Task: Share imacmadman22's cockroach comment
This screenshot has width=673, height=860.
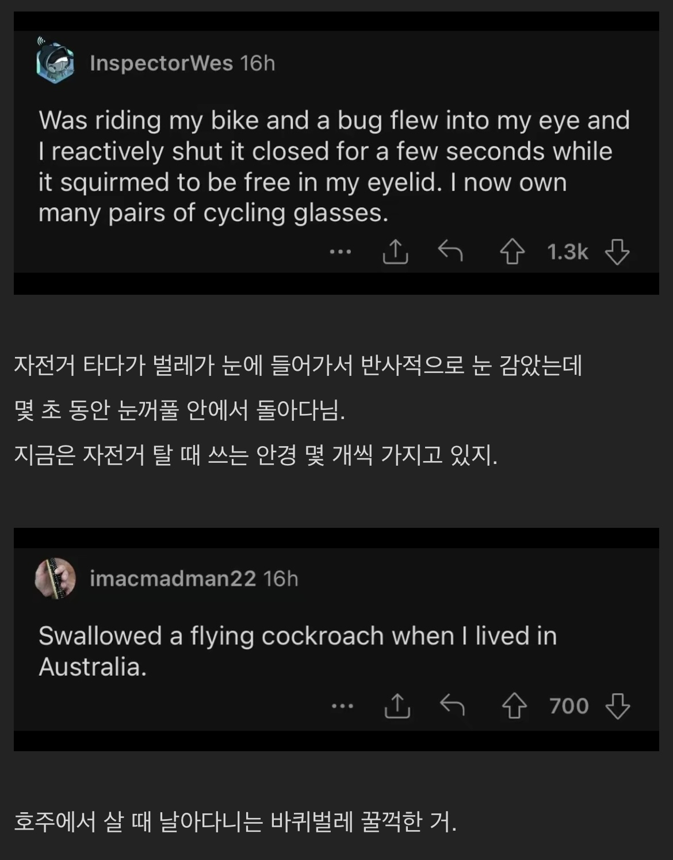Action: [397, 706]
